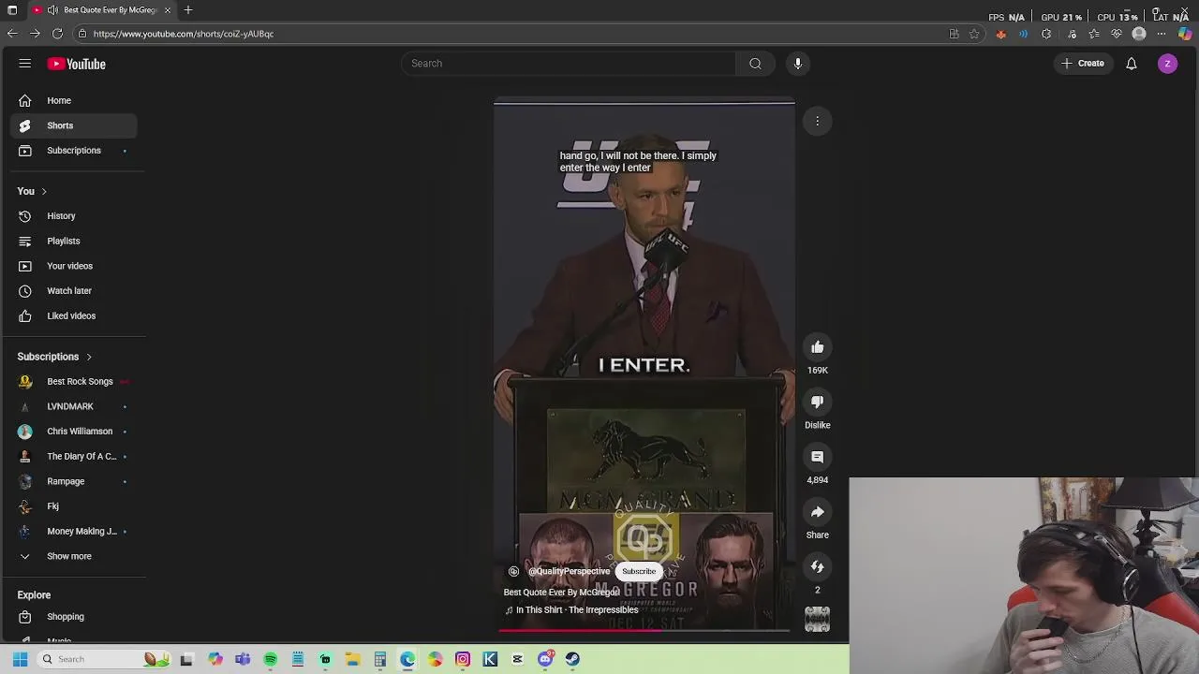Expand the You section chevron
This screenshot has height=674, width=1199.
coord(43,191)
